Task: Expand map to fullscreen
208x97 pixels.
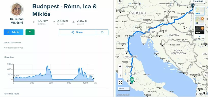Action: point(120,83)
